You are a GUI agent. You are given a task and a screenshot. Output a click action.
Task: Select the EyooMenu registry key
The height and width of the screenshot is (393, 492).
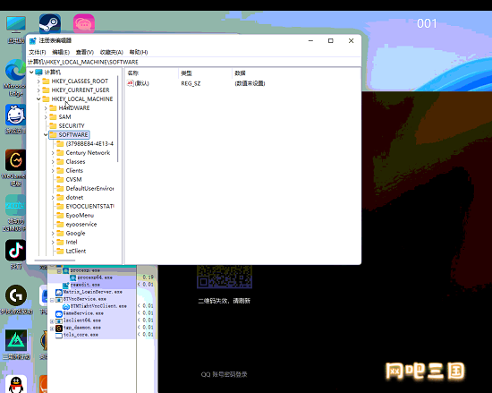pos(80,216)
